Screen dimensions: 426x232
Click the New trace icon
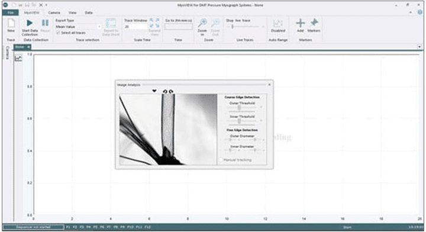(11, 23)
